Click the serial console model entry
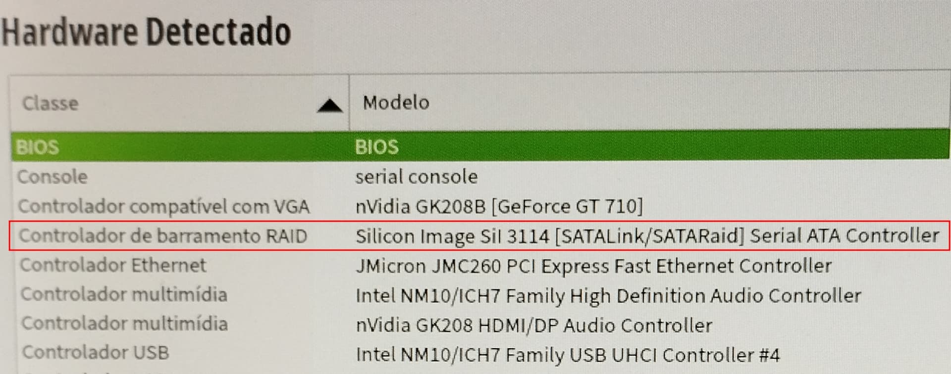Screen dimensions: 951x374 pyautogui.click(x=416, y=177)
